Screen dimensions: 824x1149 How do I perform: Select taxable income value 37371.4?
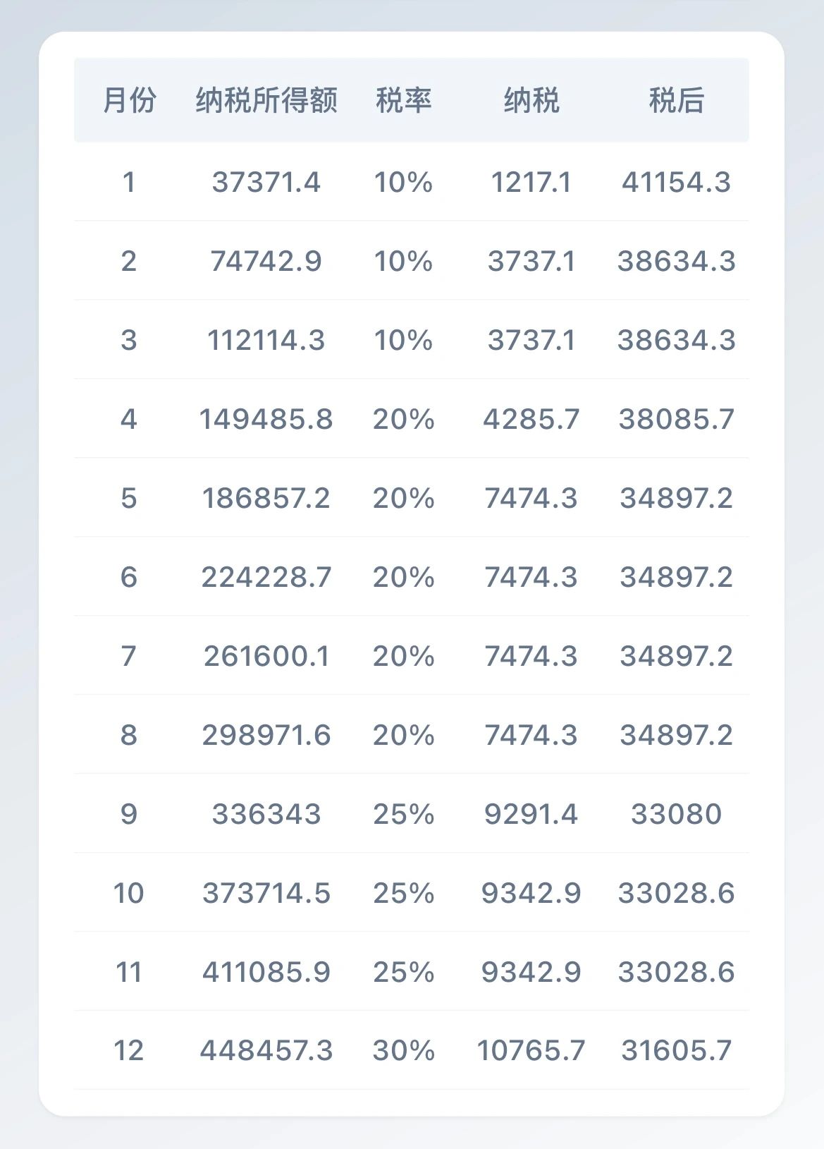pyautogui.click(x=266, y=183)
